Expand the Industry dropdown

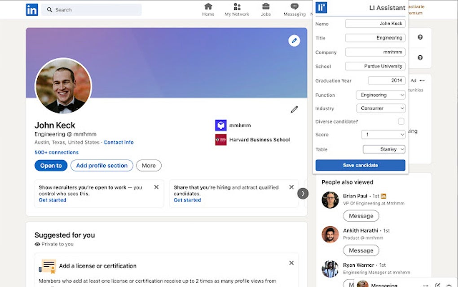coord(380,108)
